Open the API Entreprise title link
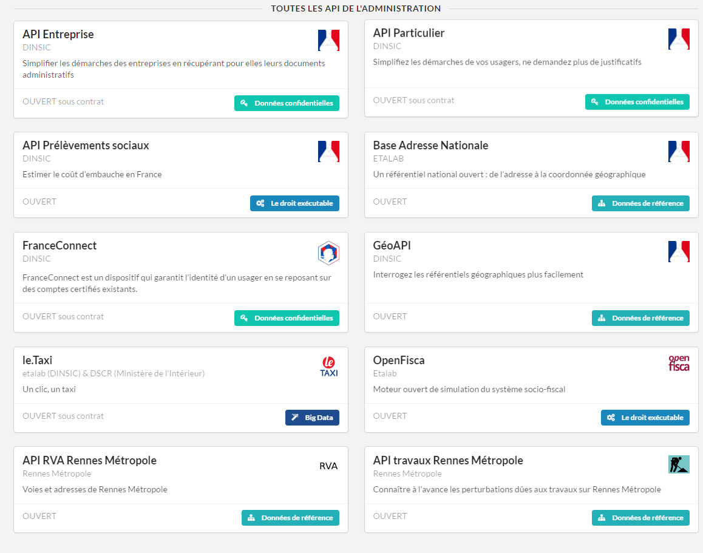The height and width of the screenshot is (553, 703). tap(58, 35)
